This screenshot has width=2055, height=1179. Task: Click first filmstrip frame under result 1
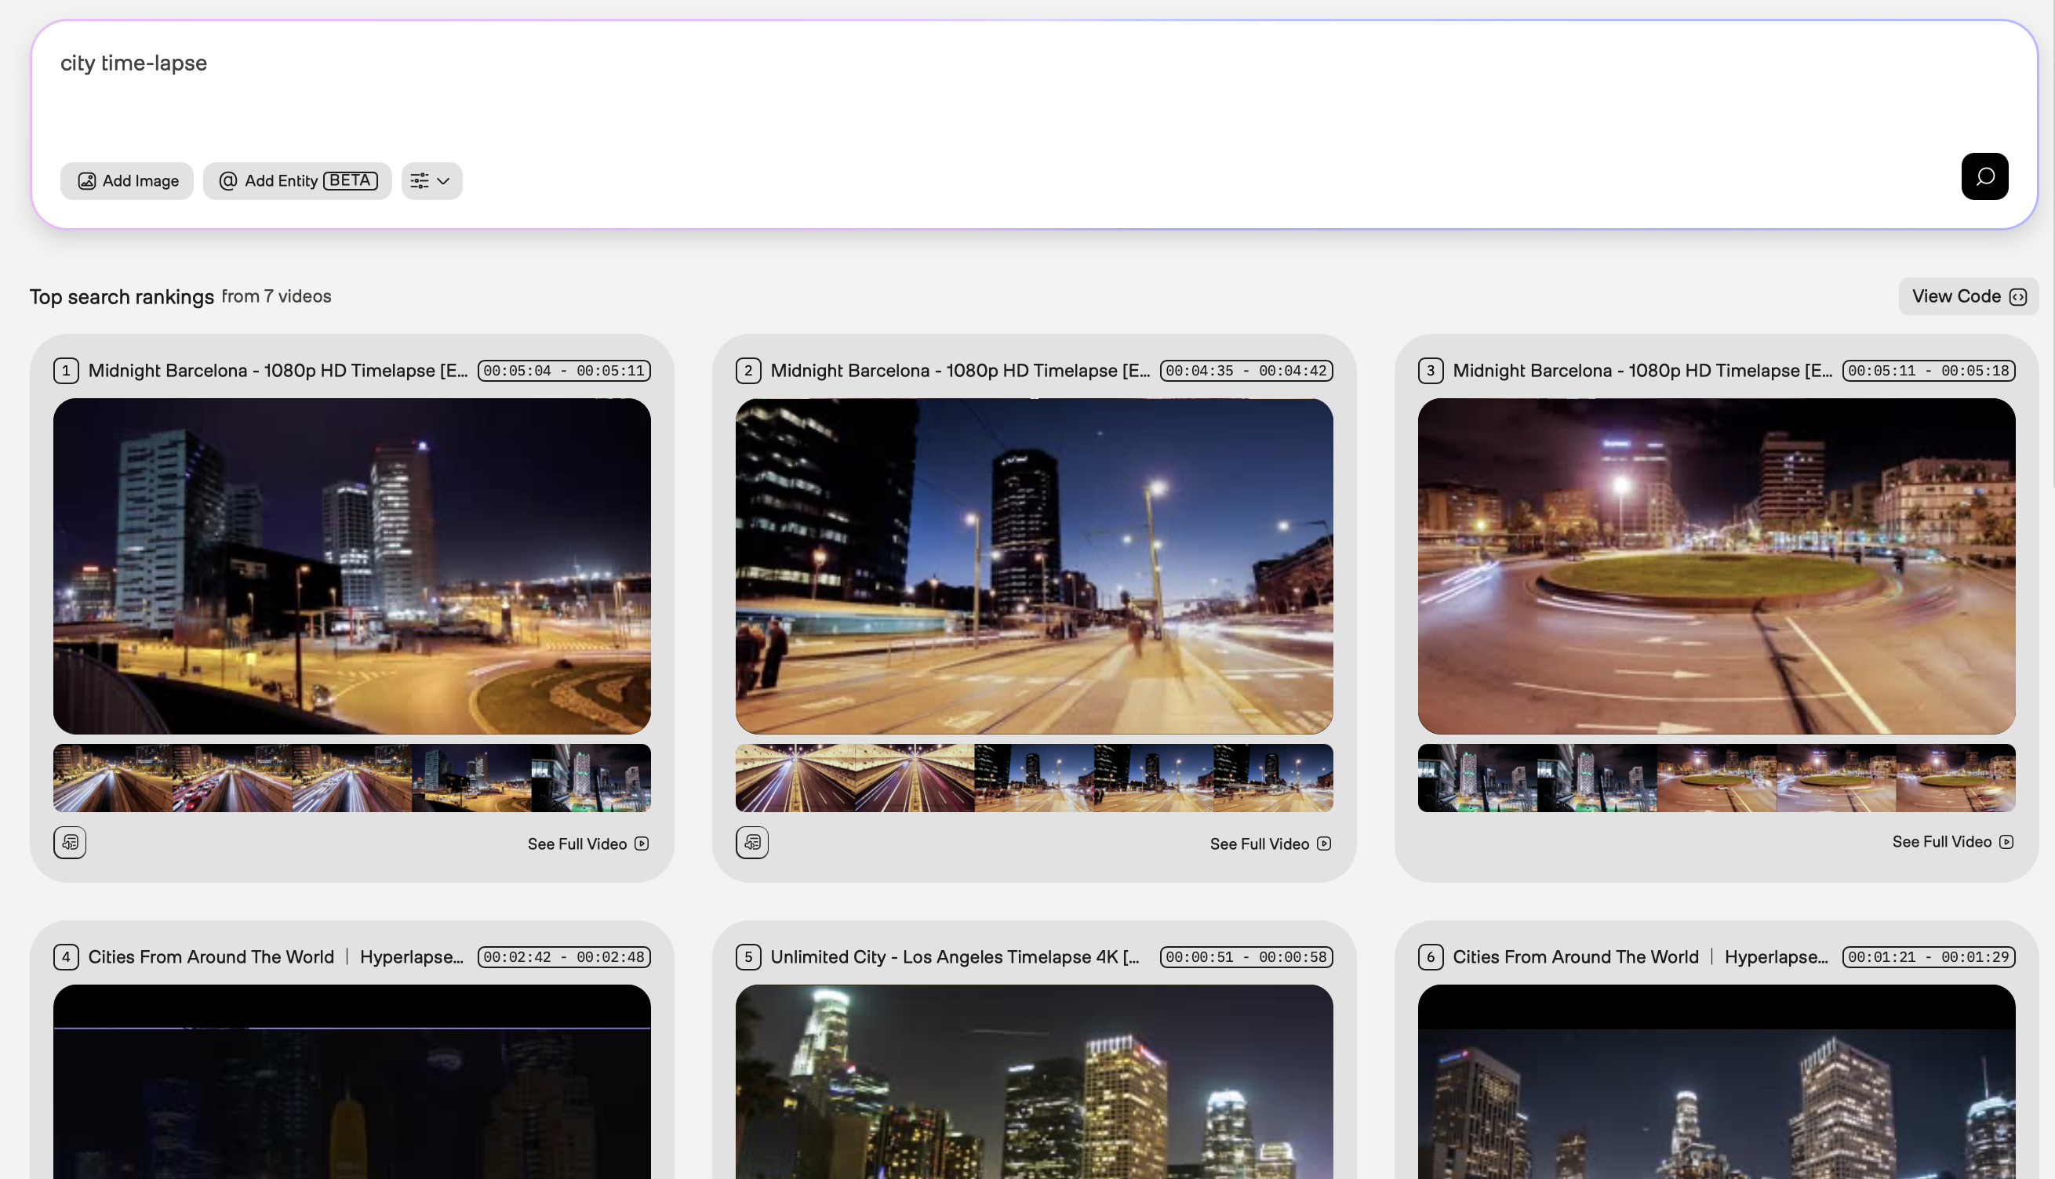[x=113, y=778]
